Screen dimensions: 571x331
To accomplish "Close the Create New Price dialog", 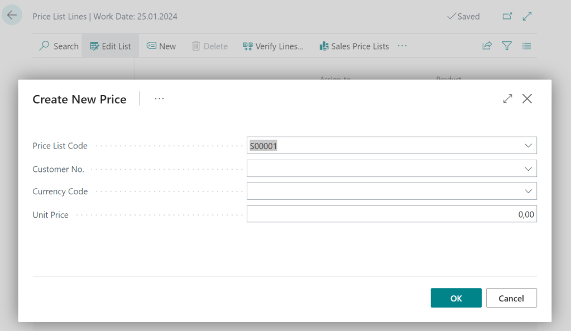I will (527, 99).
